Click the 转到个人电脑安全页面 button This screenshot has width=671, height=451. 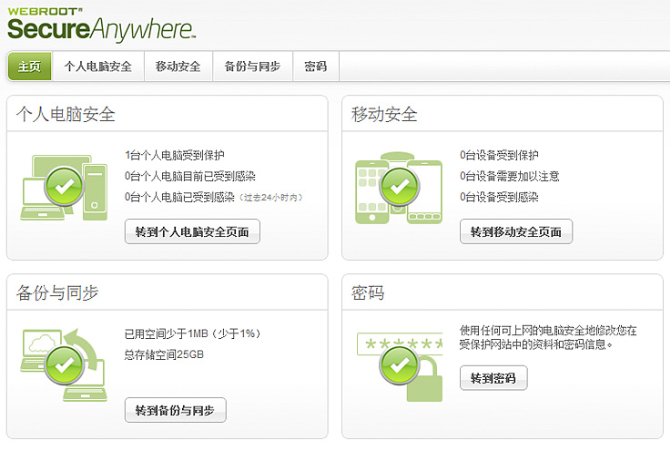coord(192,231)
